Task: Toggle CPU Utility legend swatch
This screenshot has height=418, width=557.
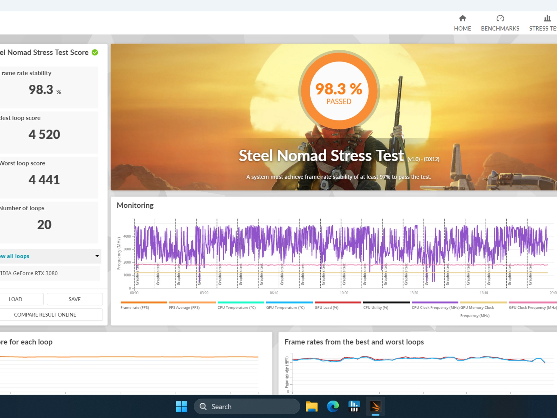Action: [x=386, y=302]
